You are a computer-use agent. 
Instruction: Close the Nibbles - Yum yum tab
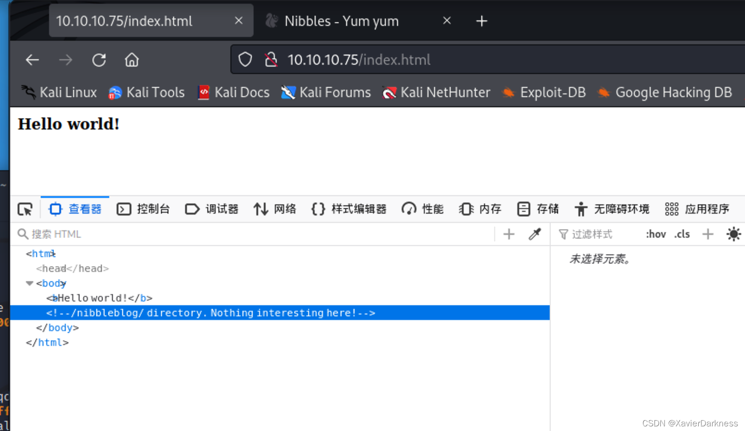click(447, 20)
